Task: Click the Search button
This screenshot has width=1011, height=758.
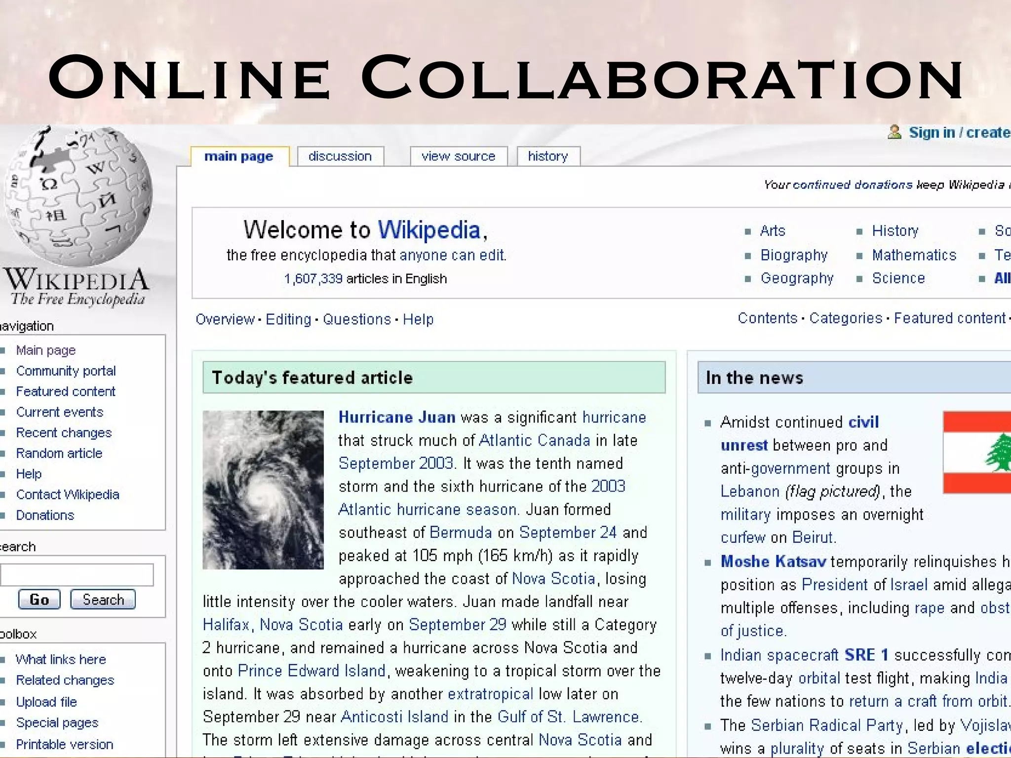Action: 103,600
